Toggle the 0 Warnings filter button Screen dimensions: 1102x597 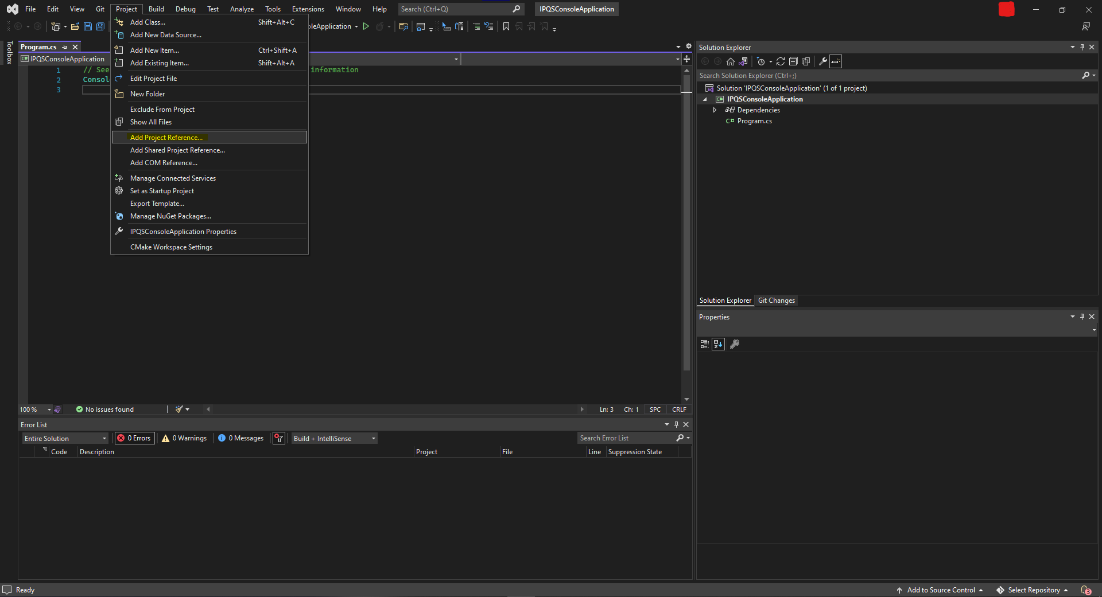(x=184, y=438)
